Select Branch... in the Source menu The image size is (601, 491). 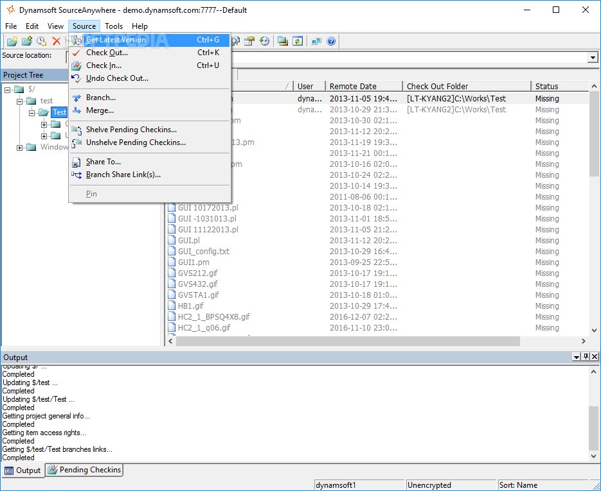(150, 98)
